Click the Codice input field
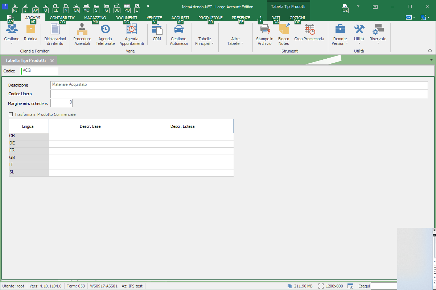This screenshot has width=436, height=290. coord(39,71)
